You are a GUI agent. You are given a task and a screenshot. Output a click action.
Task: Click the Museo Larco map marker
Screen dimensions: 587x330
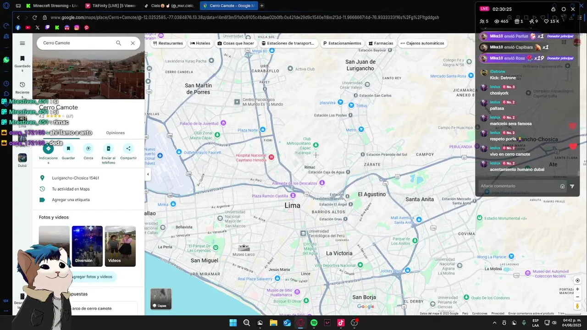[244, 248]
